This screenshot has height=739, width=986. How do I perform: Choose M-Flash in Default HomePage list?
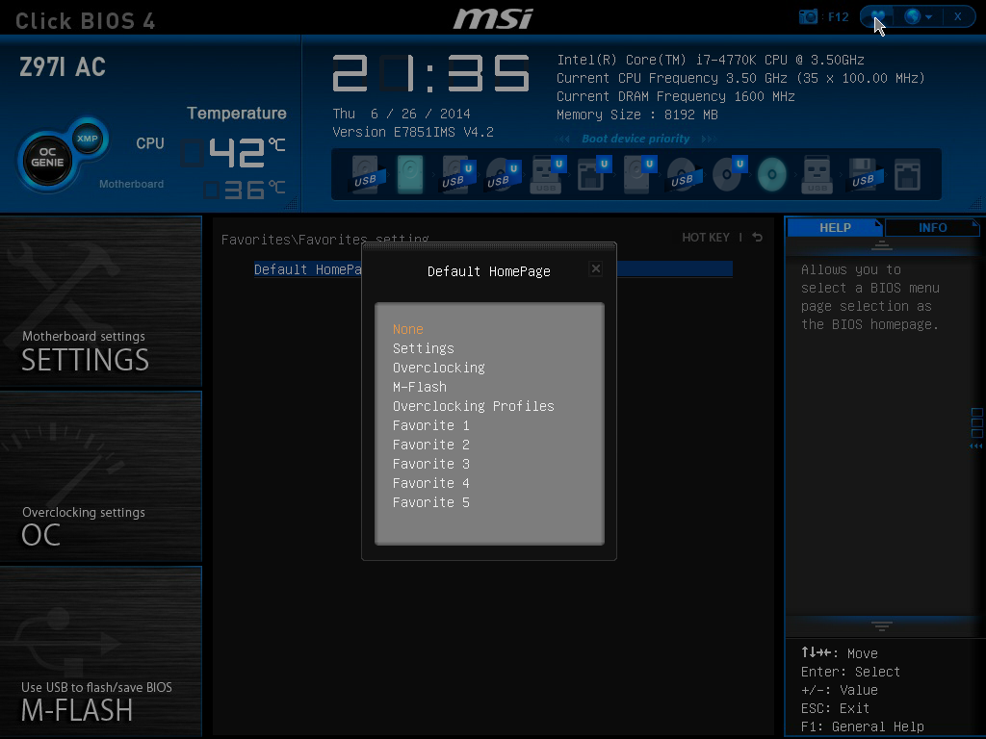point(420,387)
